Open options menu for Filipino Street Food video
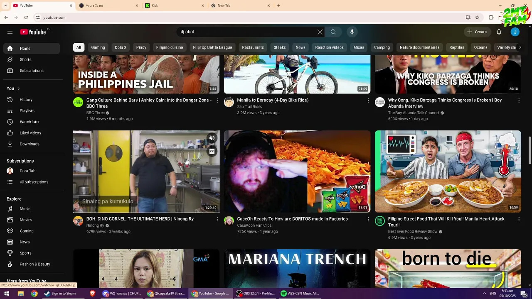Viewport: 532px width, 299px height. click(x=519, y=219)
